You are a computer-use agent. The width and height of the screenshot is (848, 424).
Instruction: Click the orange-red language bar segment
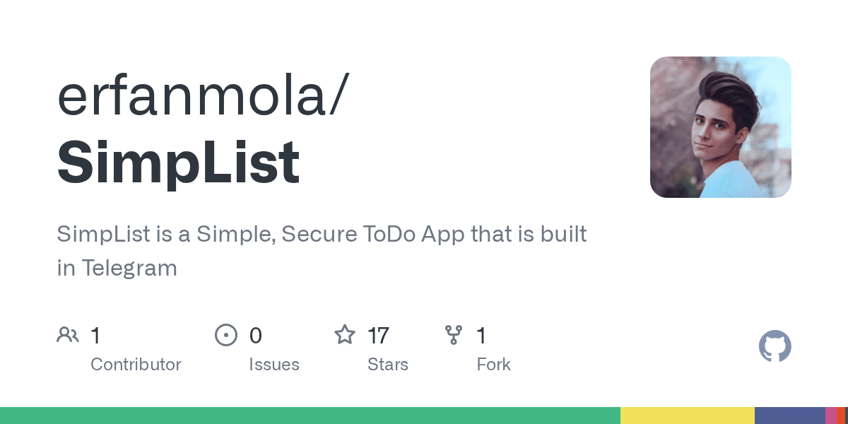click(841, 416)
